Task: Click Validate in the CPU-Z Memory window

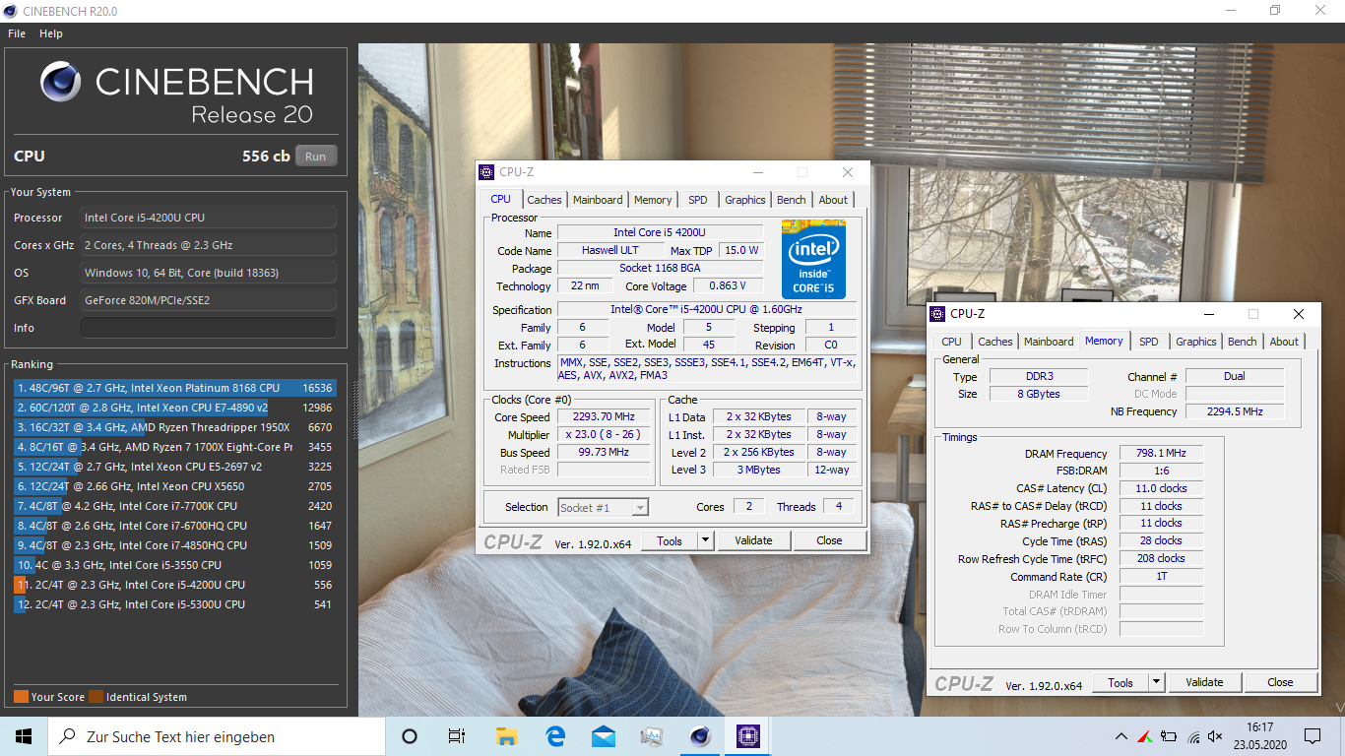Action: click(1204, 682)
